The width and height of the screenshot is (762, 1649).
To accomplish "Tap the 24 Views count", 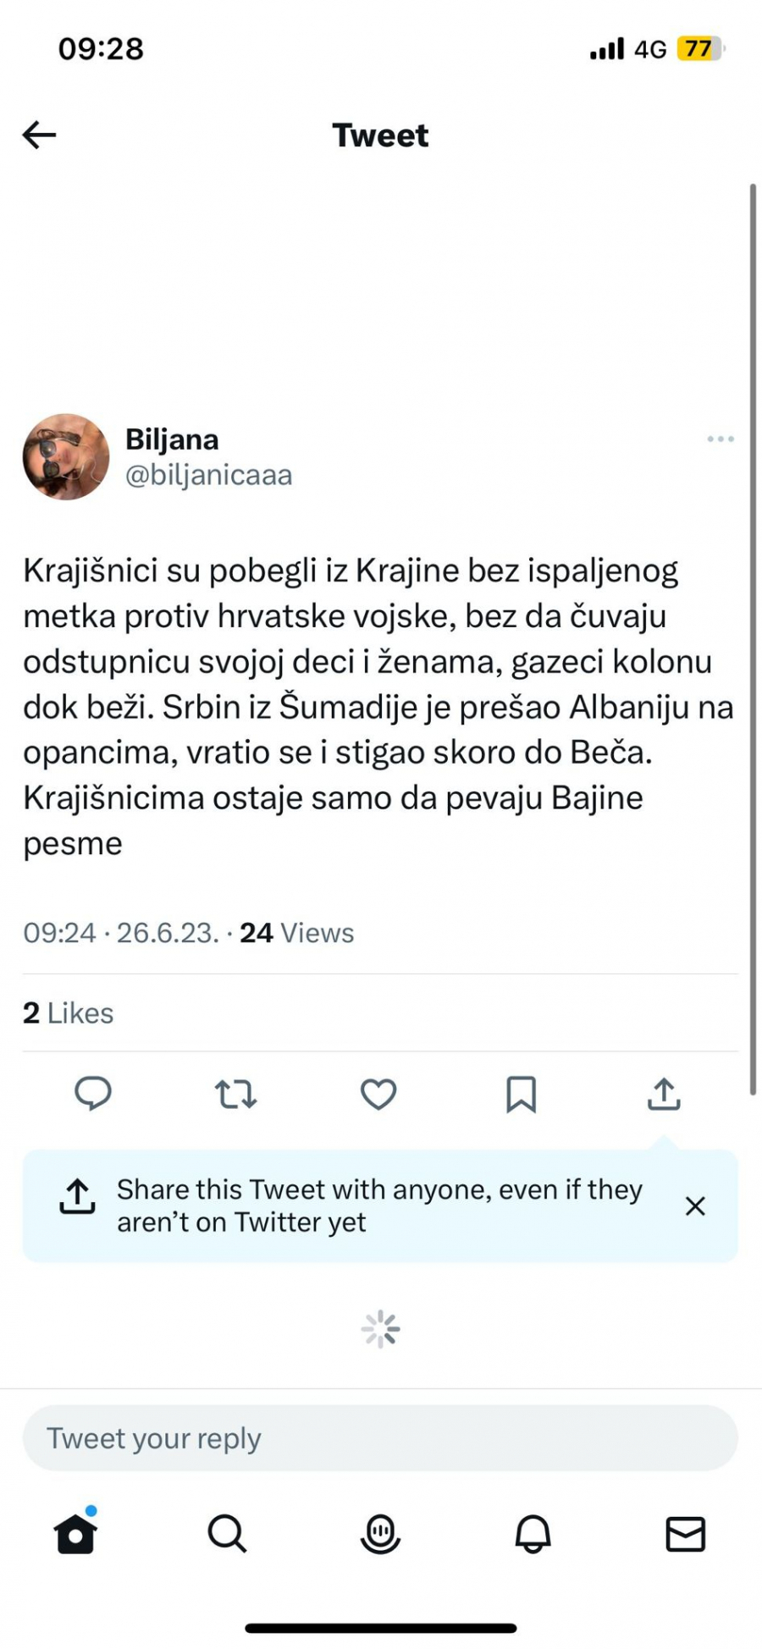I will coord(296,933).
